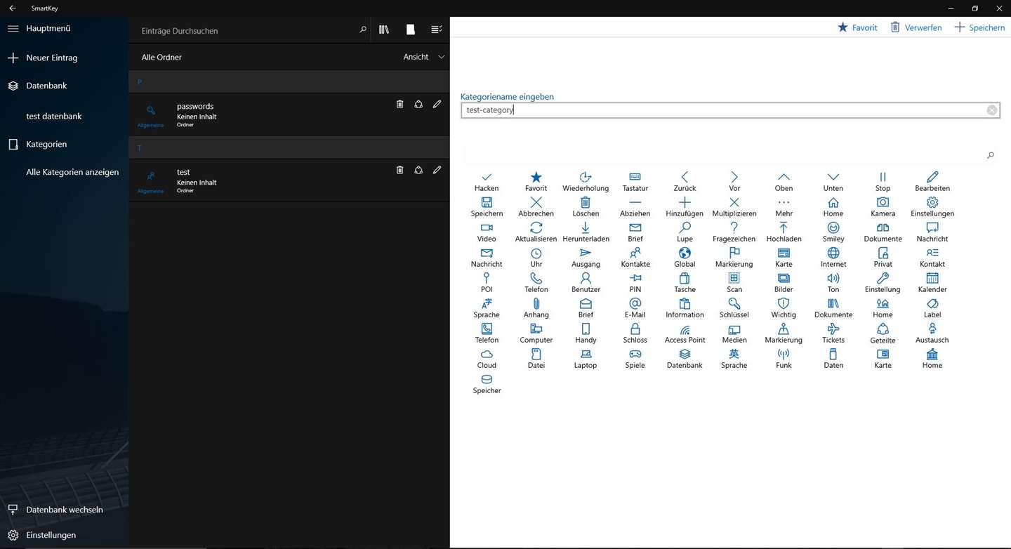This screenshot has height=549, width=1011.
Task: Open Alle Kategorien anzeigen in sidebar
Action: click(72, 172)
